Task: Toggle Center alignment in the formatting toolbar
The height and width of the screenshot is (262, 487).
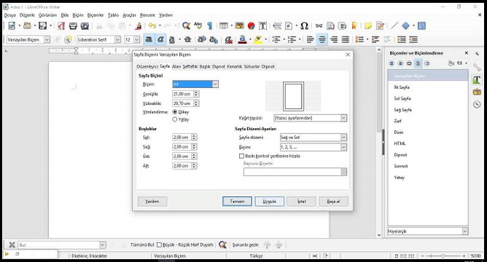Action: coord(322,40)
